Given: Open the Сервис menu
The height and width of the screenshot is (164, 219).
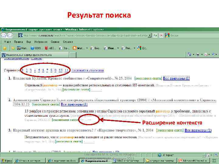Looking at the screenshot, I should coord(55,42).
